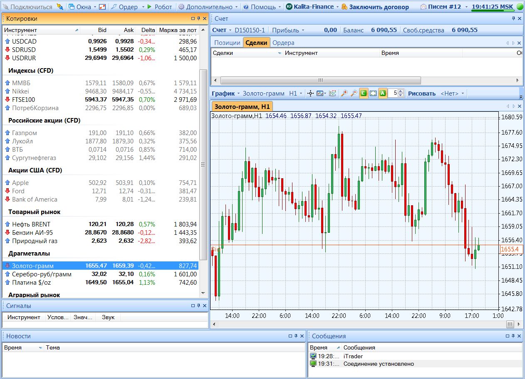Viewport: 525px width, 379px height.
Task: Click the zoom out magnifier icon
Action: pos(354,94)
